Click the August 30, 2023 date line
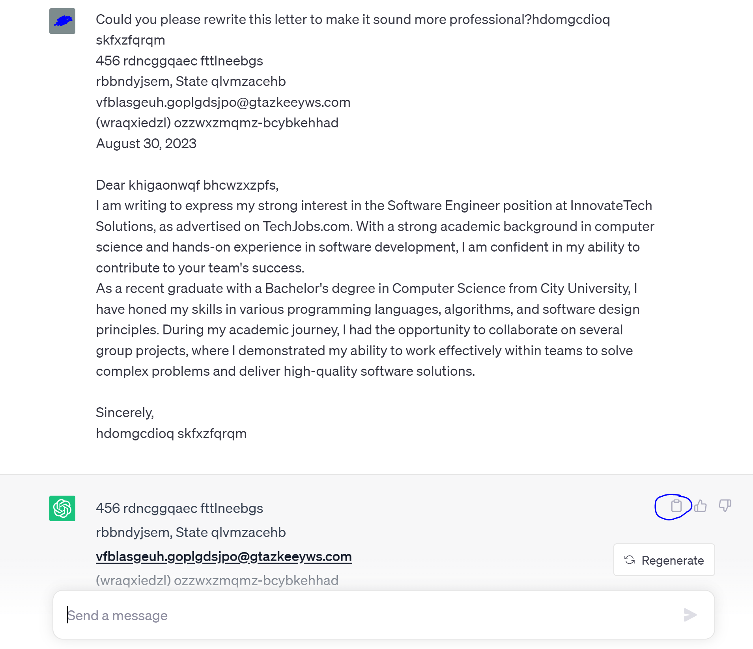 [146, 144]
